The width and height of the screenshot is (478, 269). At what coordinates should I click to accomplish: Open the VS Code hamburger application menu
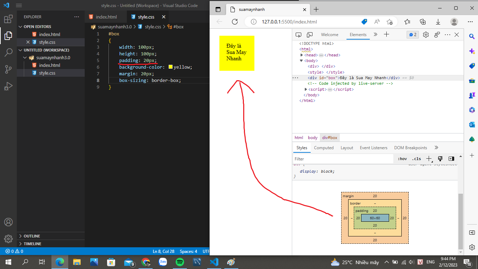tap(19, 6)
